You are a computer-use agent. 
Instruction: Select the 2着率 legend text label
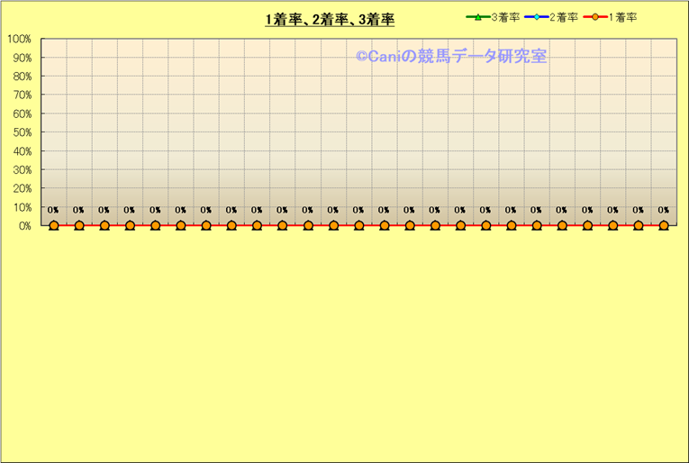(x=563, y=17)
